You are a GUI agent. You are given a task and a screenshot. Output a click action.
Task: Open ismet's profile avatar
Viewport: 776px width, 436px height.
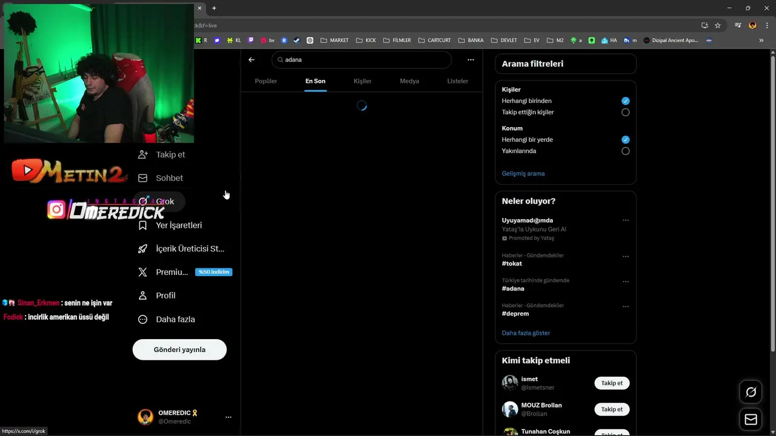pos(510,383)
